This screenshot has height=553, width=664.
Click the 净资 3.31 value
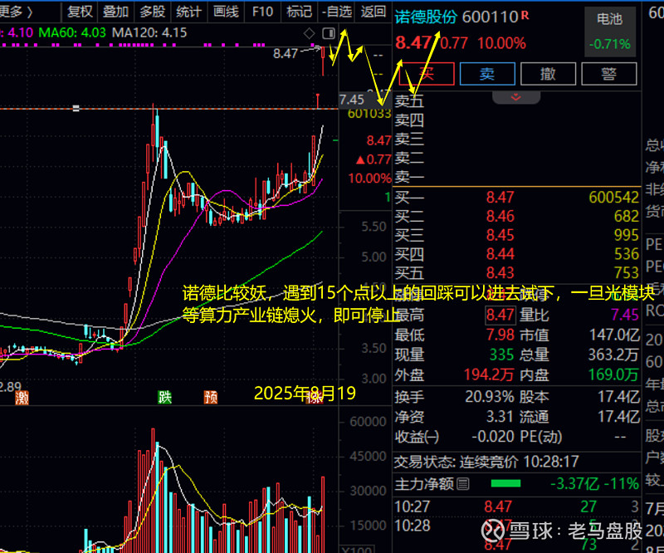click(x=500, y=417)
